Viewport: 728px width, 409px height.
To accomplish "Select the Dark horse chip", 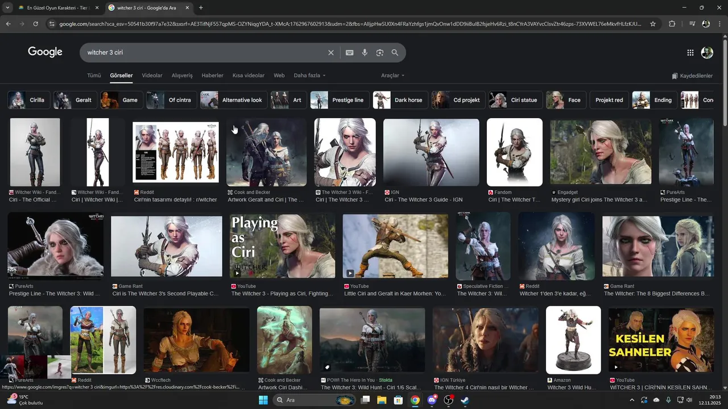I will pyautogui.click(x=400, y=100).
